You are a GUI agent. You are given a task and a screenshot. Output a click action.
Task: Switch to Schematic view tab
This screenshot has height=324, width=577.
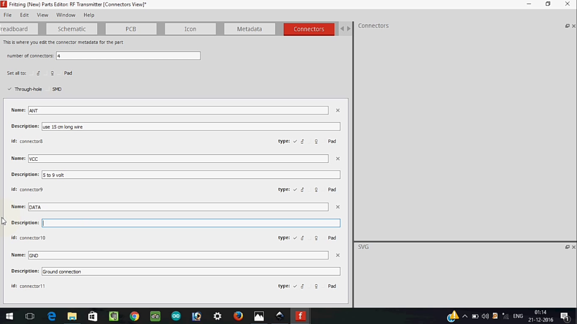[71, 29]
